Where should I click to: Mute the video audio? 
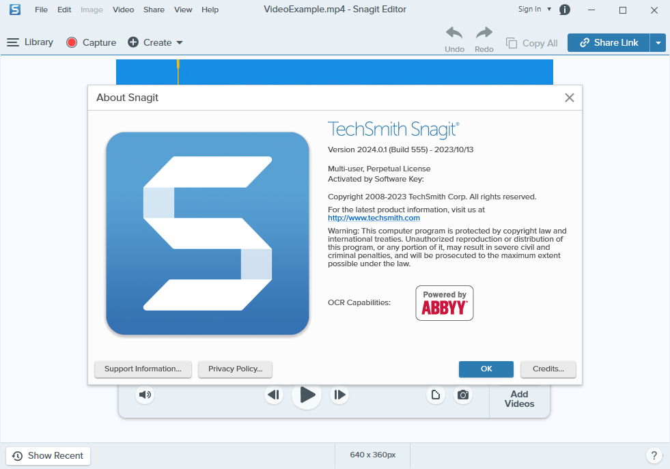145,395
